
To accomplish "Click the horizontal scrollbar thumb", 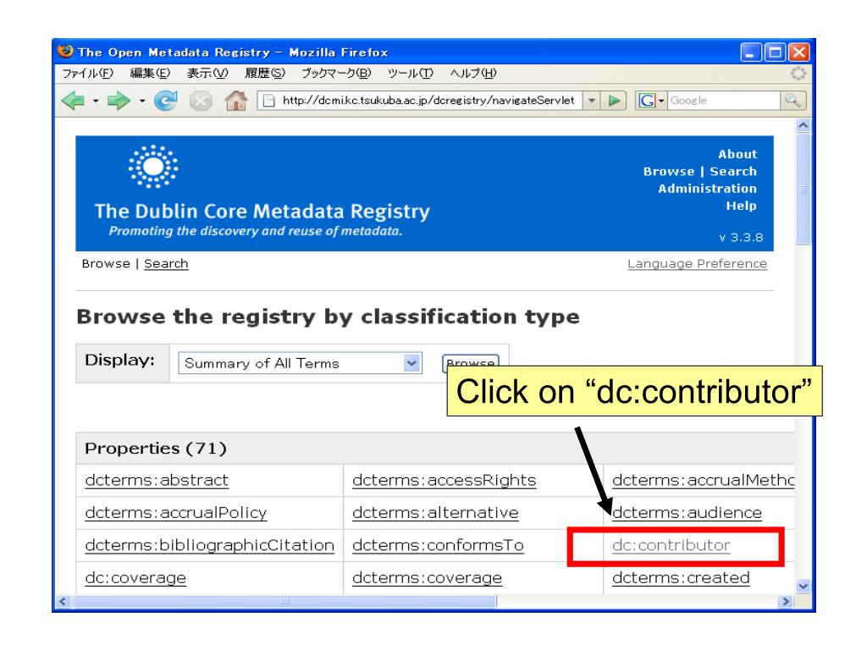I will tap(284, 602).
